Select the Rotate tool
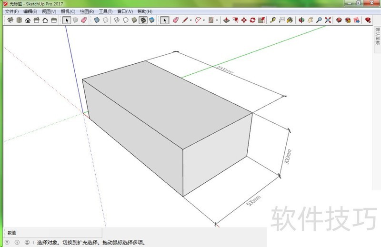Screen dimensions: 381x247 253,20
